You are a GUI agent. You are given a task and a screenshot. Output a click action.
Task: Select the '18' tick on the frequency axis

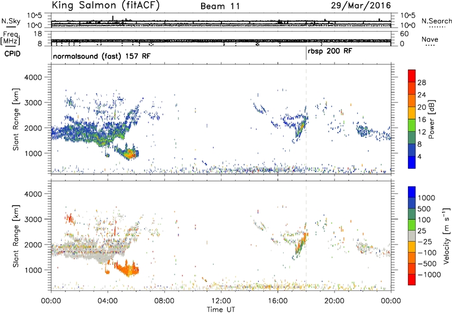coord(38,34)
